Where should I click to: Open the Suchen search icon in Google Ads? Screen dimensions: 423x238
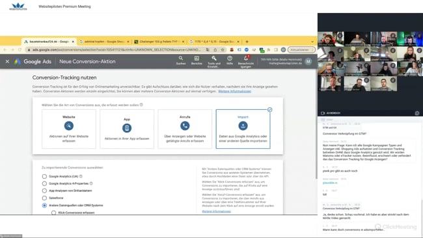(181, 60)
